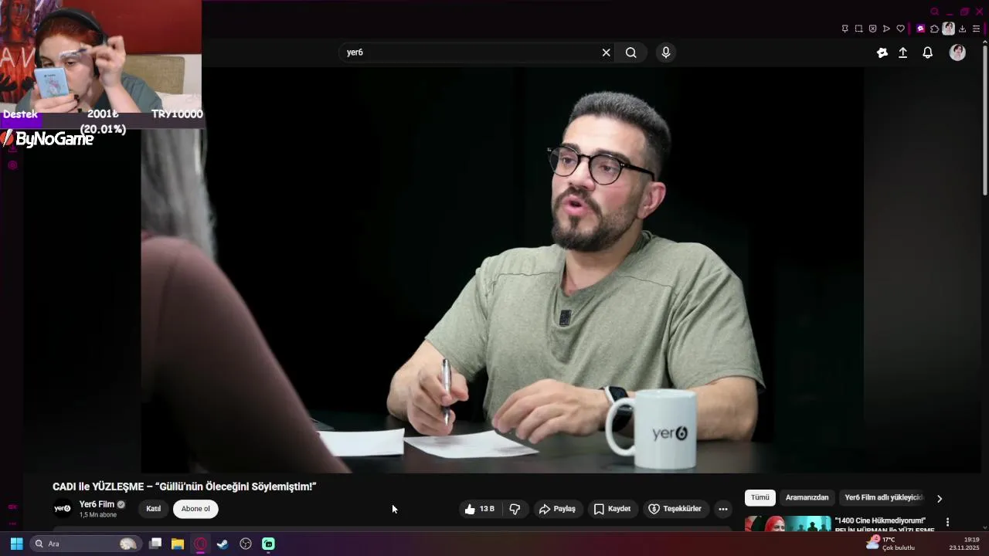Click the video player to pause
989x556 pixels.
coord(502,270)
